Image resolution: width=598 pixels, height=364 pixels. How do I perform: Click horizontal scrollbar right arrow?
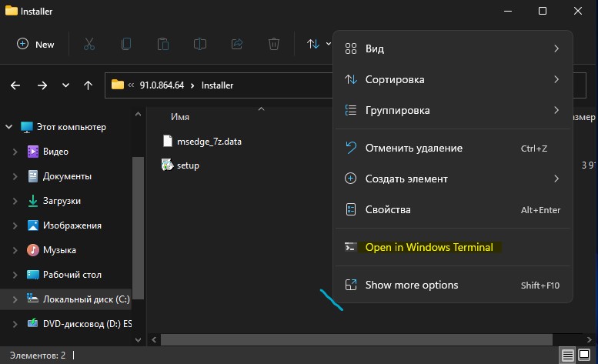tap(590, 339)
